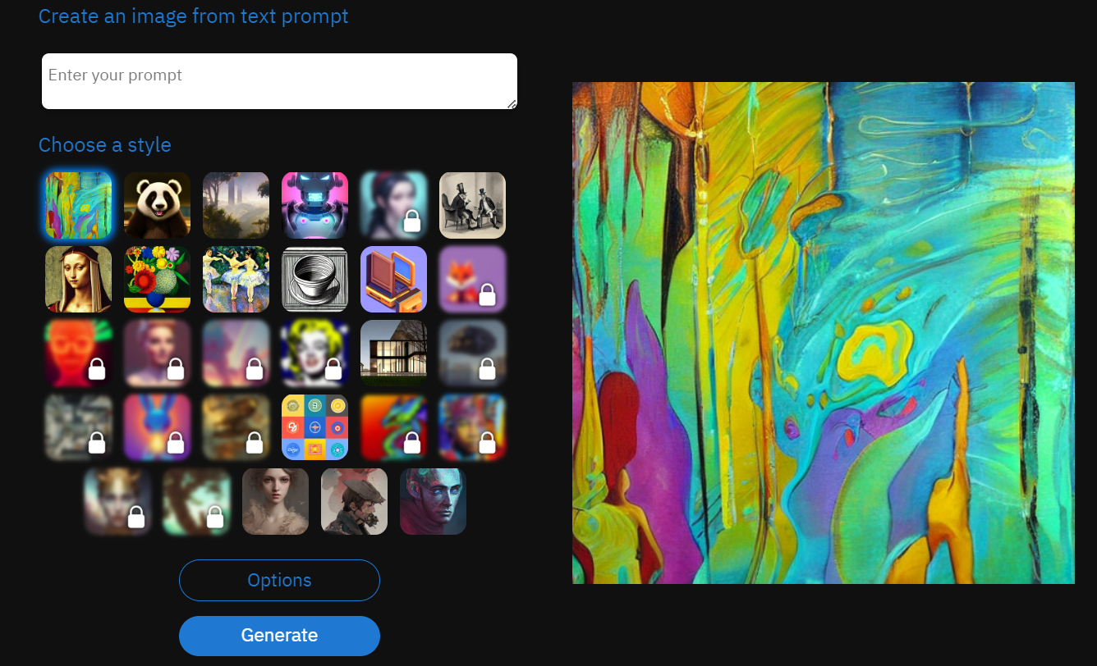Click into the Enter your prompt field
The width and height of the screenshot is (1097, 666).
(279, 80)
